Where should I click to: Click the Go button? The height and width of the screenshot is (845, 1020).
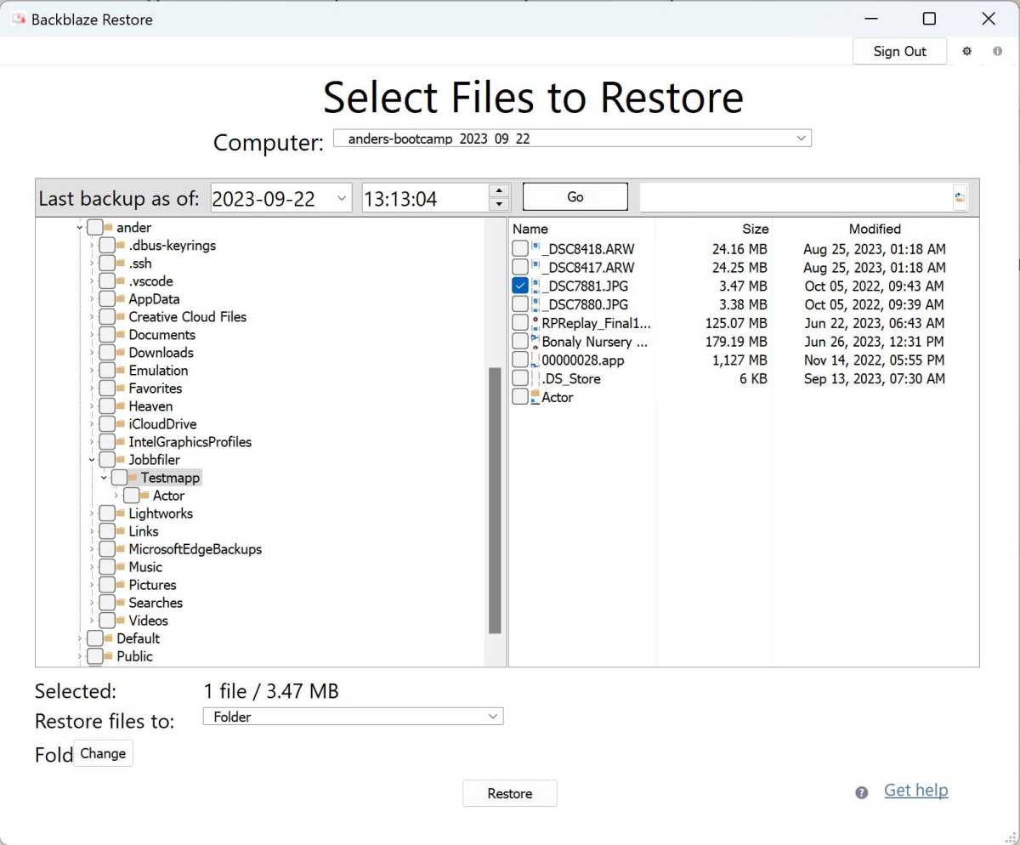click(x=575, y=197)
